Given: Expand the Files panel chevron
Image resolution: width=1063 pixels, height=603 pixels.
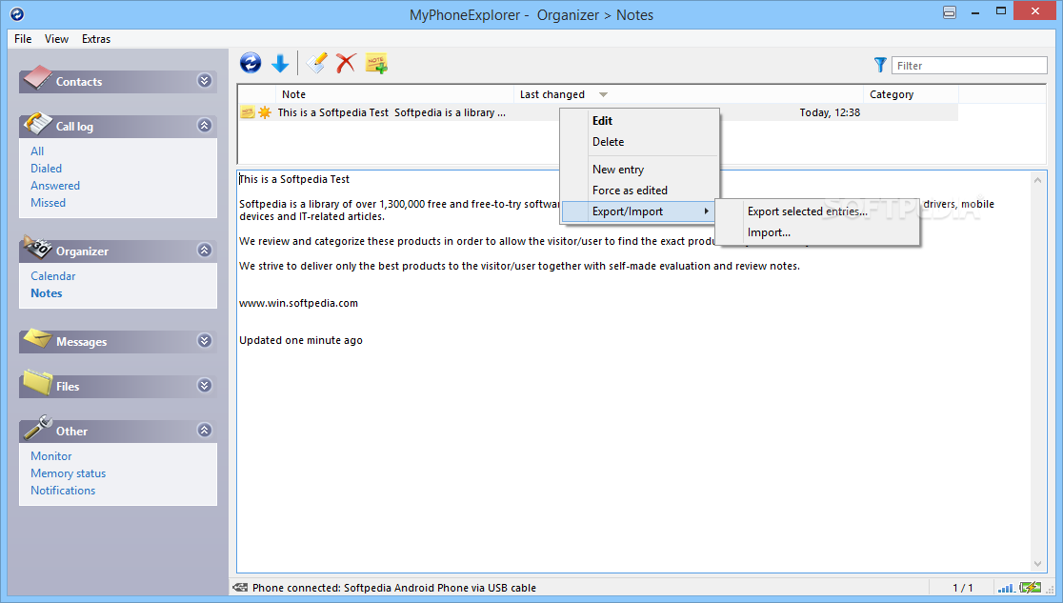Looking at the screenshot, I should click(x=204, y=385).
